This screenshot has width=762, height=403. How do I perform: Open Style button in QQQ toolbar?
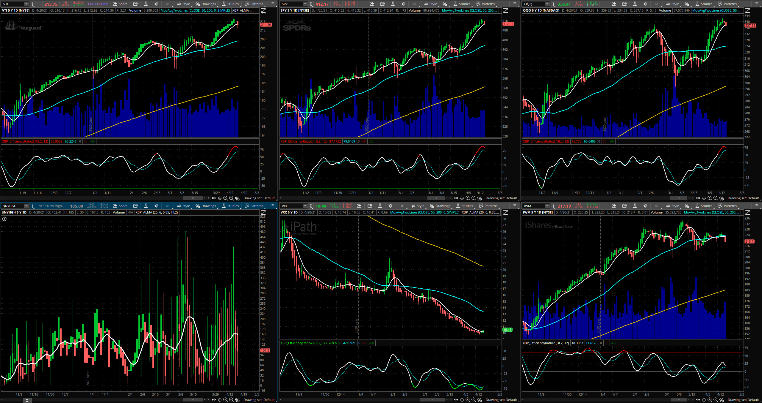click(672, 4)
